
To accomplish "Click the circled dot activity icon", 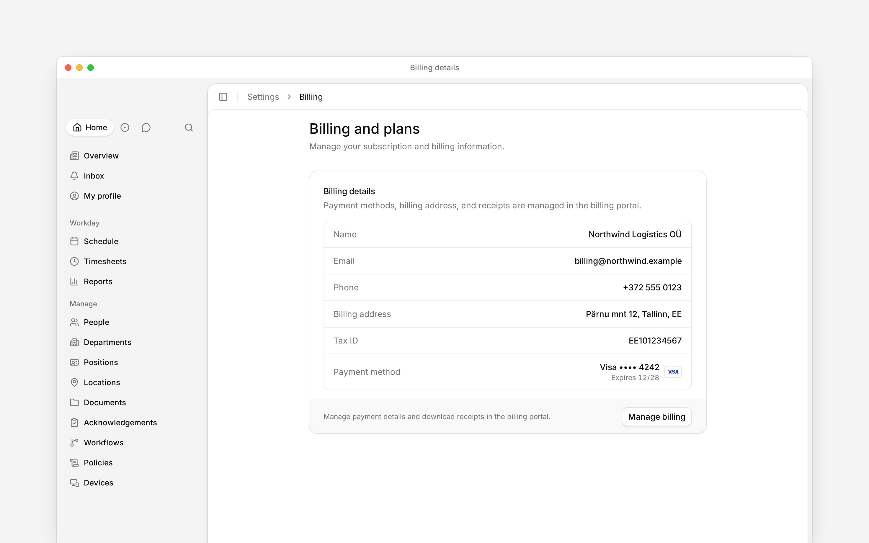I will tap(125, 127).
